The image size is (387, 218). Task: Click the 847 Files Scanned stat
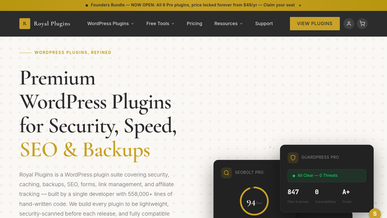click(x=298, y=196)
